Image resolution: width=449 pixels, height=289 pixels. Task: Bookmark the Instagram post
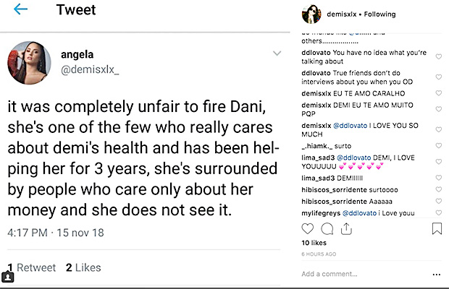click(x=437, y=229)
